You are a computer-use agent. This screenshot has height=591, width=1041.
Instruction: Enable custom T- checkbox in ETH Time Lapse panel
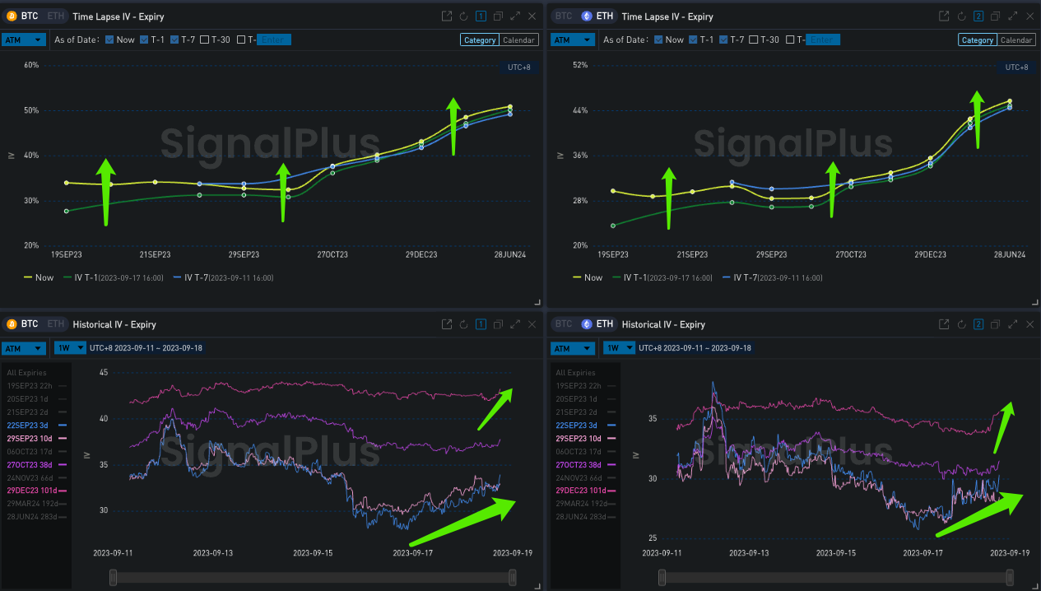coord(790,40)
